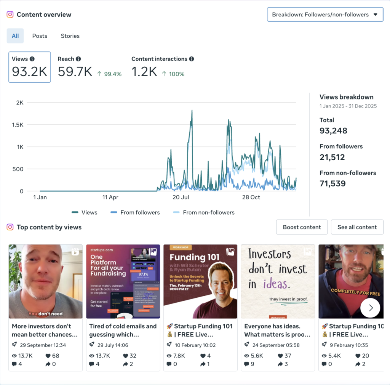Switch to the Stories tab
Screen dimensions: 390x385
tap(70, 36)
